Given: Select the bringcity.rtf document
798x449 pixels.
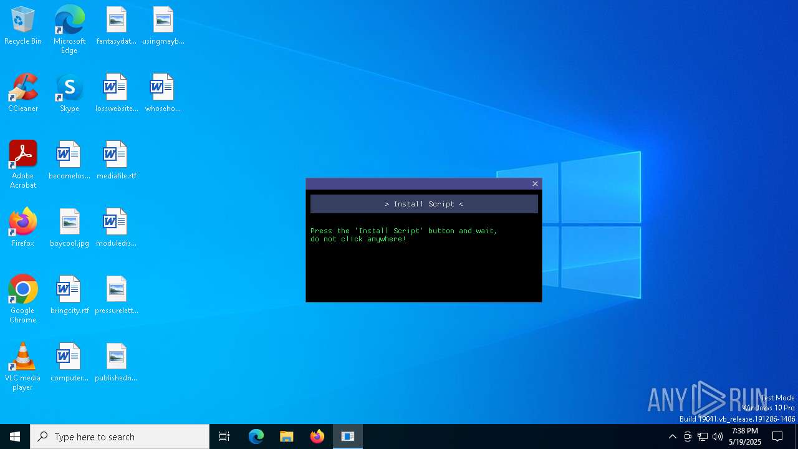Looking at the screenshot, I should click(69, 296).
